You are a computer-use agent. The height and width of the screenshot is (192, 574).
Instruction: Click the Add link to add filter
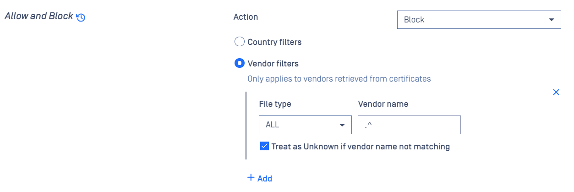[265, 178]
